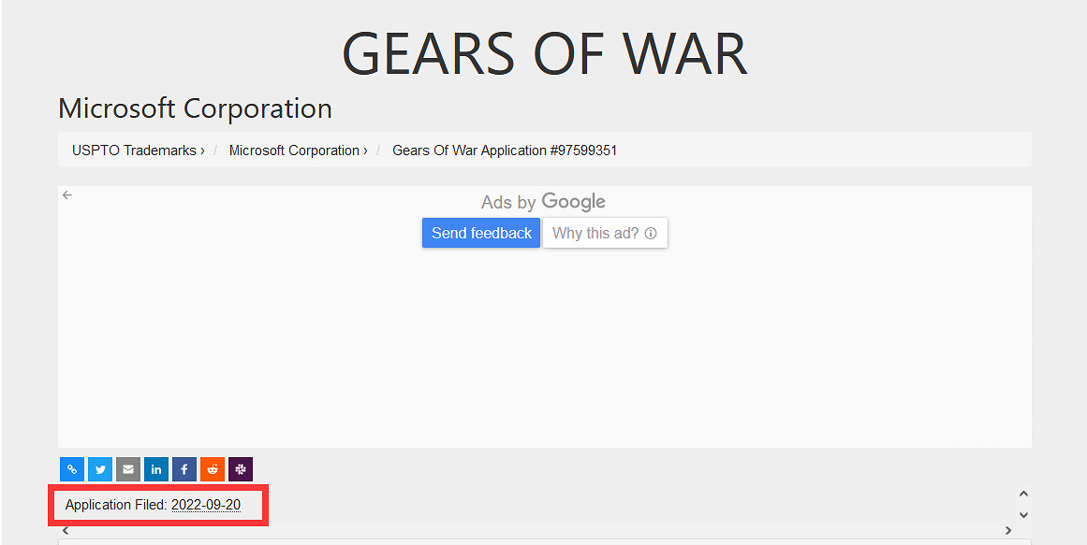
Task: Click the 2022-09-20 filing date
Action: click(x=206, y=505)
